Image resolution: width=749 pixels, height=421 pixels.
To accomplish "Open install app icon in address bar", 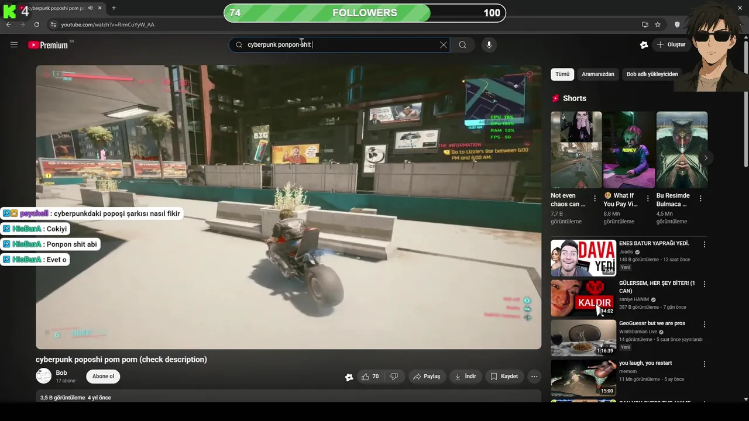I will (645, 25).
